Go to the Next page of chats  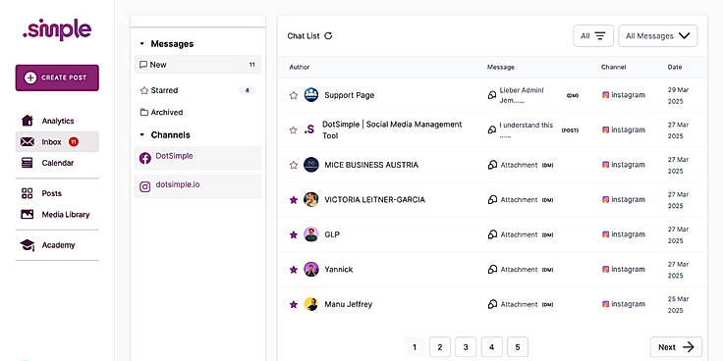[x=676, y=347]
